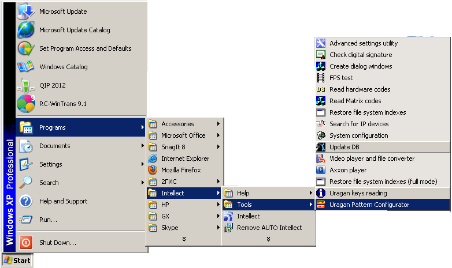Screen dimensions: 452x268
Task: Click the Uragan keys reading info icon
Action: (321, 193)
